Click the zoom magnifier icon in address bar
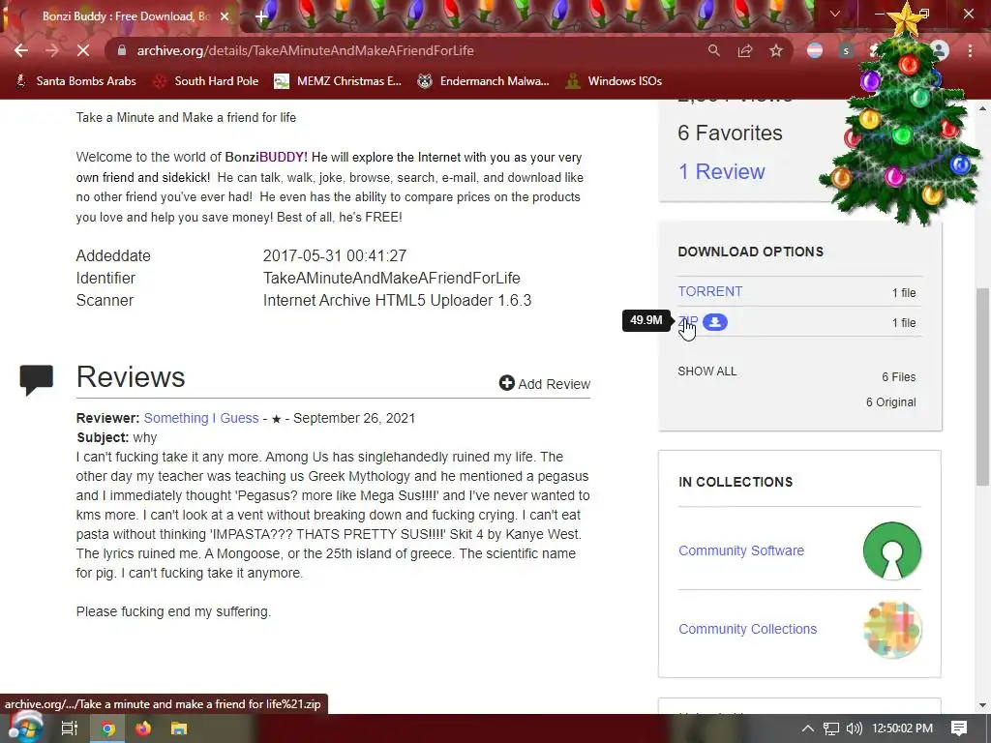Viewport: 991px width, 743px height. point(713,50)
